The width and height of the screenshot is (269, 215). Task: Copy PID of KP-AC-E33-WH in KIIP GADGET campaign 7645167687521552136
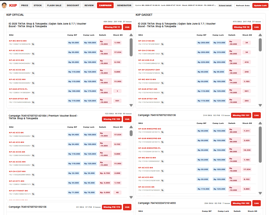click(162, 181)
